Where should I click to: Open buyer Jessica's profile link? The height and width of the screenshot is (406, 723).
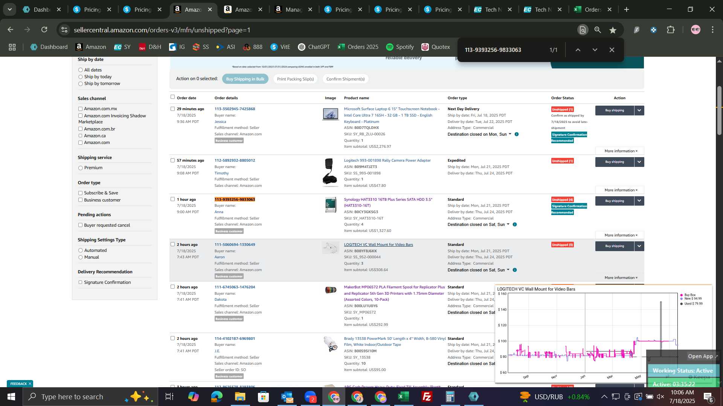click(220, 122)
